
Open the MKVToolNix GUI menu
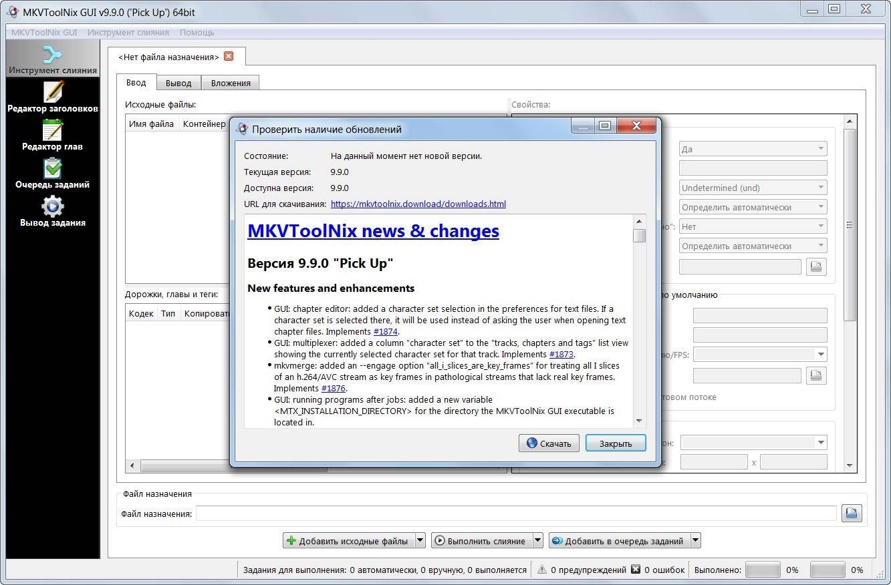[x=44, y=32]
